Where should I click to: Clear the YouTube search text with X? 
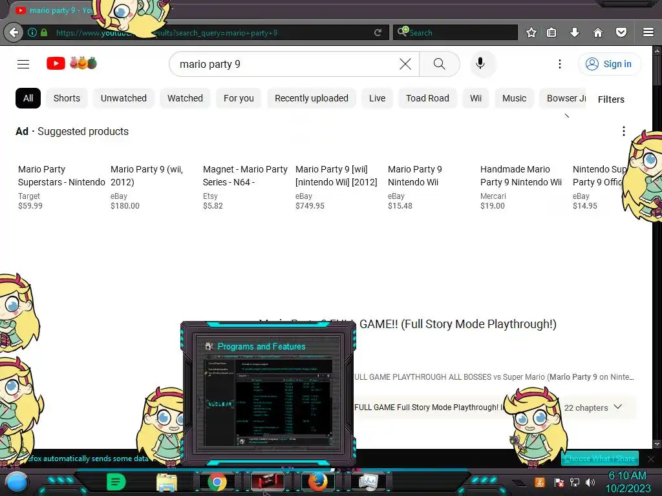tap(405, 64)
